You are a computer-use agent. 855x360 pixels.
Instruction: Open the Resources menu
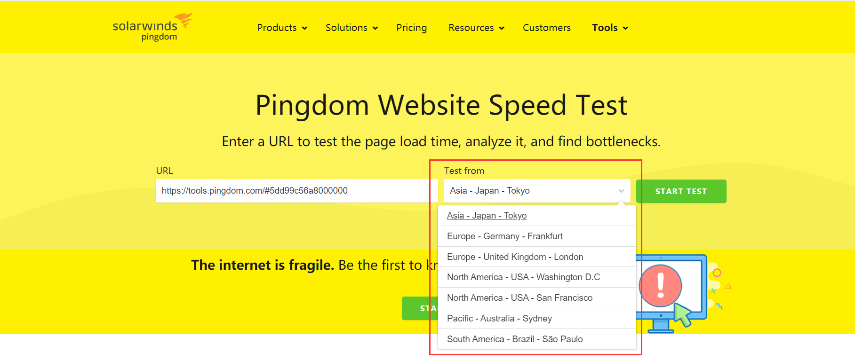(471, 28)
